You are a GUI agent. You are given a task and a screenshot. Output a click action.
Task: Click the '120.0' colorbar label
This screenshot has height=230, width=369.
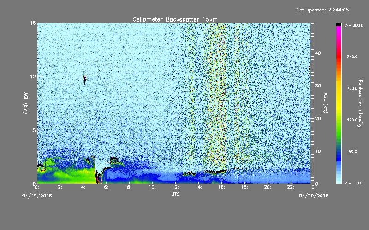[352, 120]
